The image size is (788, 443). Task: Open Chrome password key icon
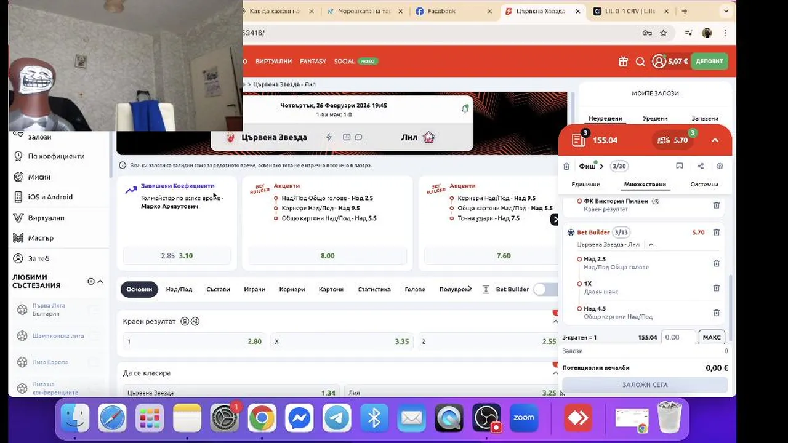pyautogui.click(x=646, y=33)
